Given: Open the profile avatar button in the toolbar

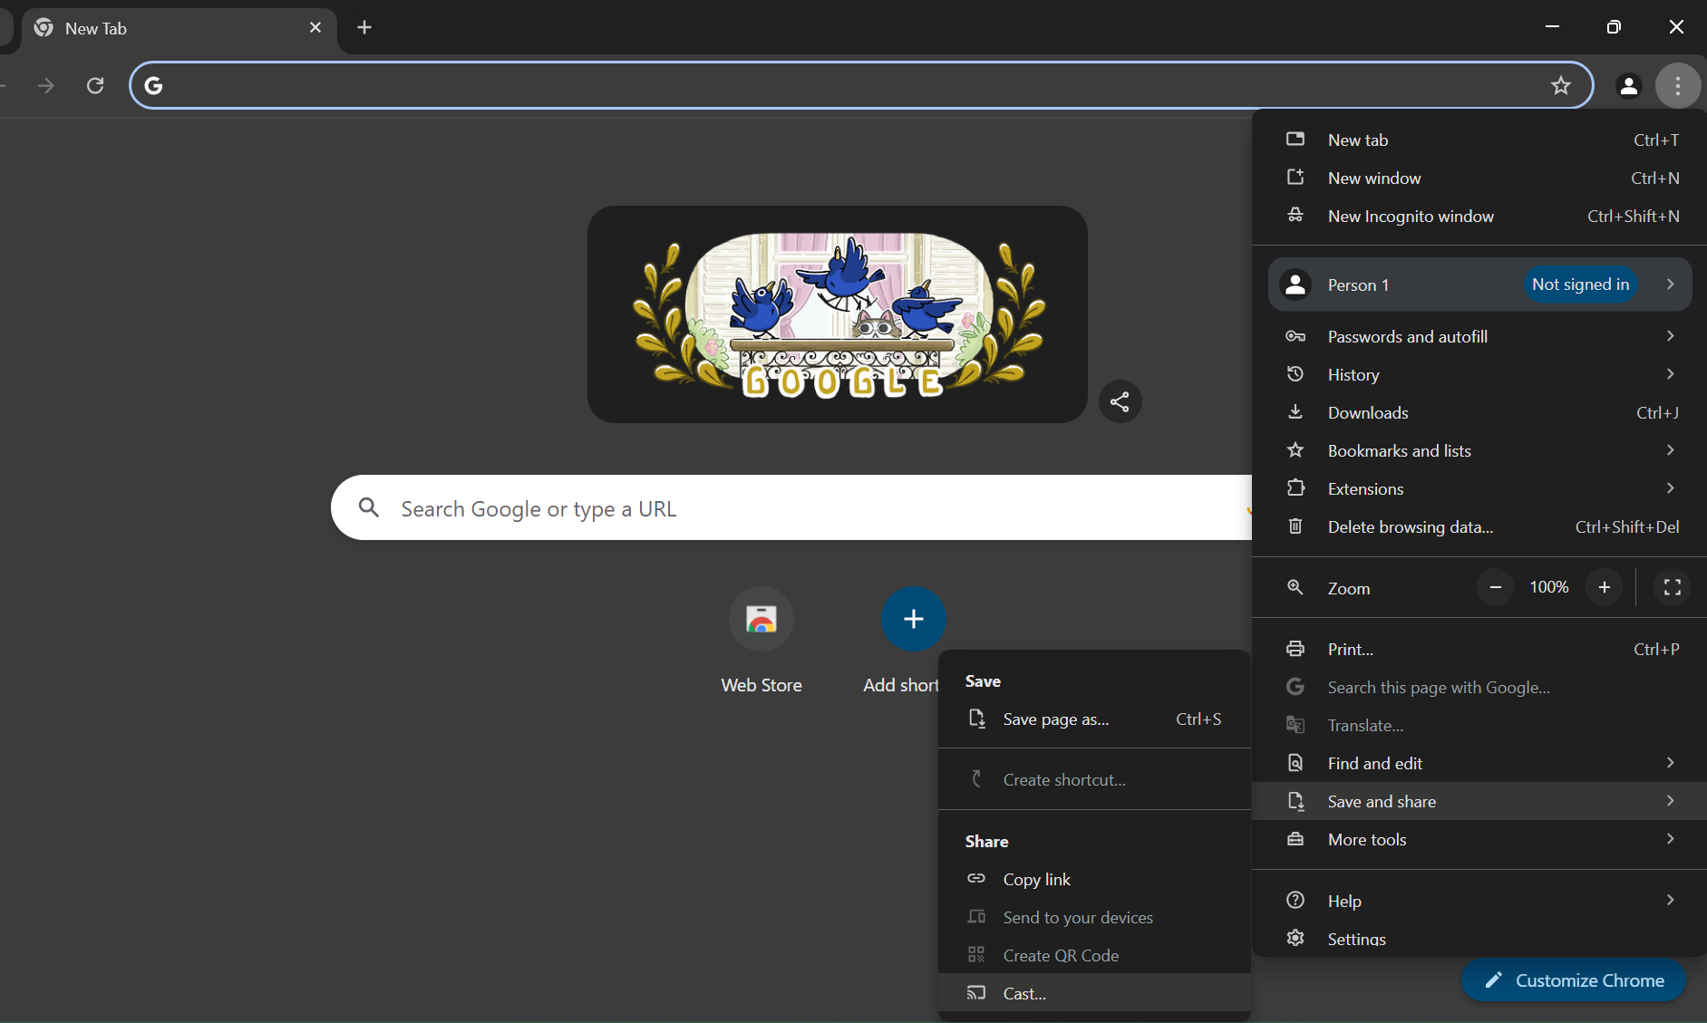Looking at the screenshot, I should click(x=1628, y=86).
